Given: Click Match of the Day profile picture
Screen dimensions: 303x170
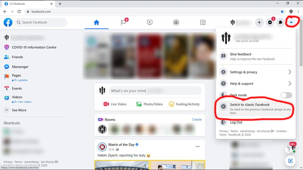Looking at the screenshot, I should tap(102, 147).
